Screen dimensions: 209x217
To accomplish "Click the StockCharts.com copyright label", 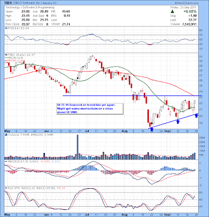I will (186, 3).
